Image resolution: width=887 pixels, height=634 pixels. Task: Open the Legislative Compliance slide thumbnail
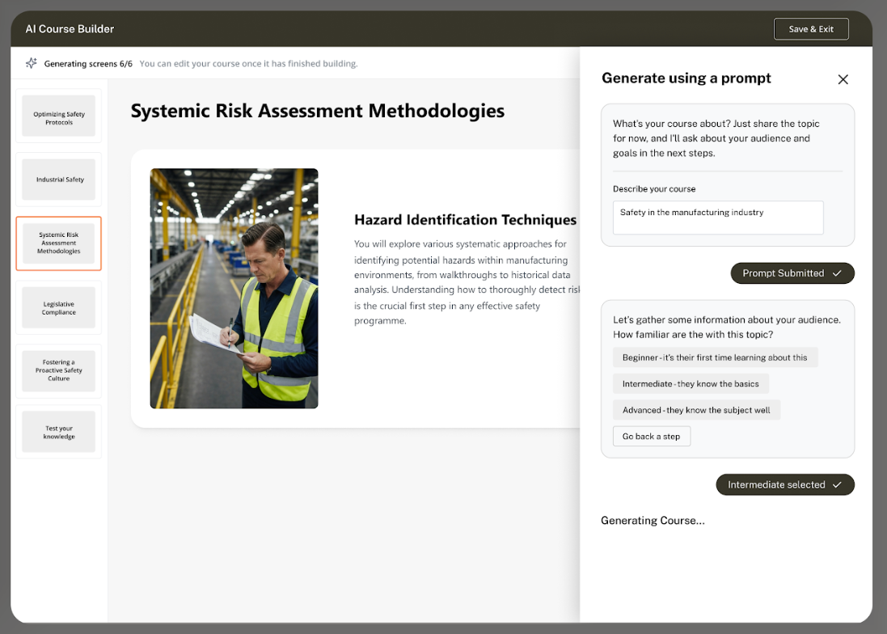coord(59,307)
